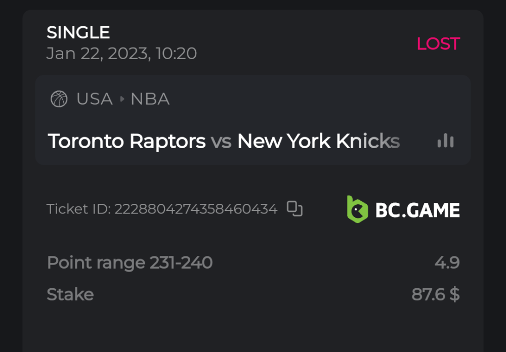This screenshot has height=352, width=506.
Task: Open the NBA league link
Action: point(150,99)
